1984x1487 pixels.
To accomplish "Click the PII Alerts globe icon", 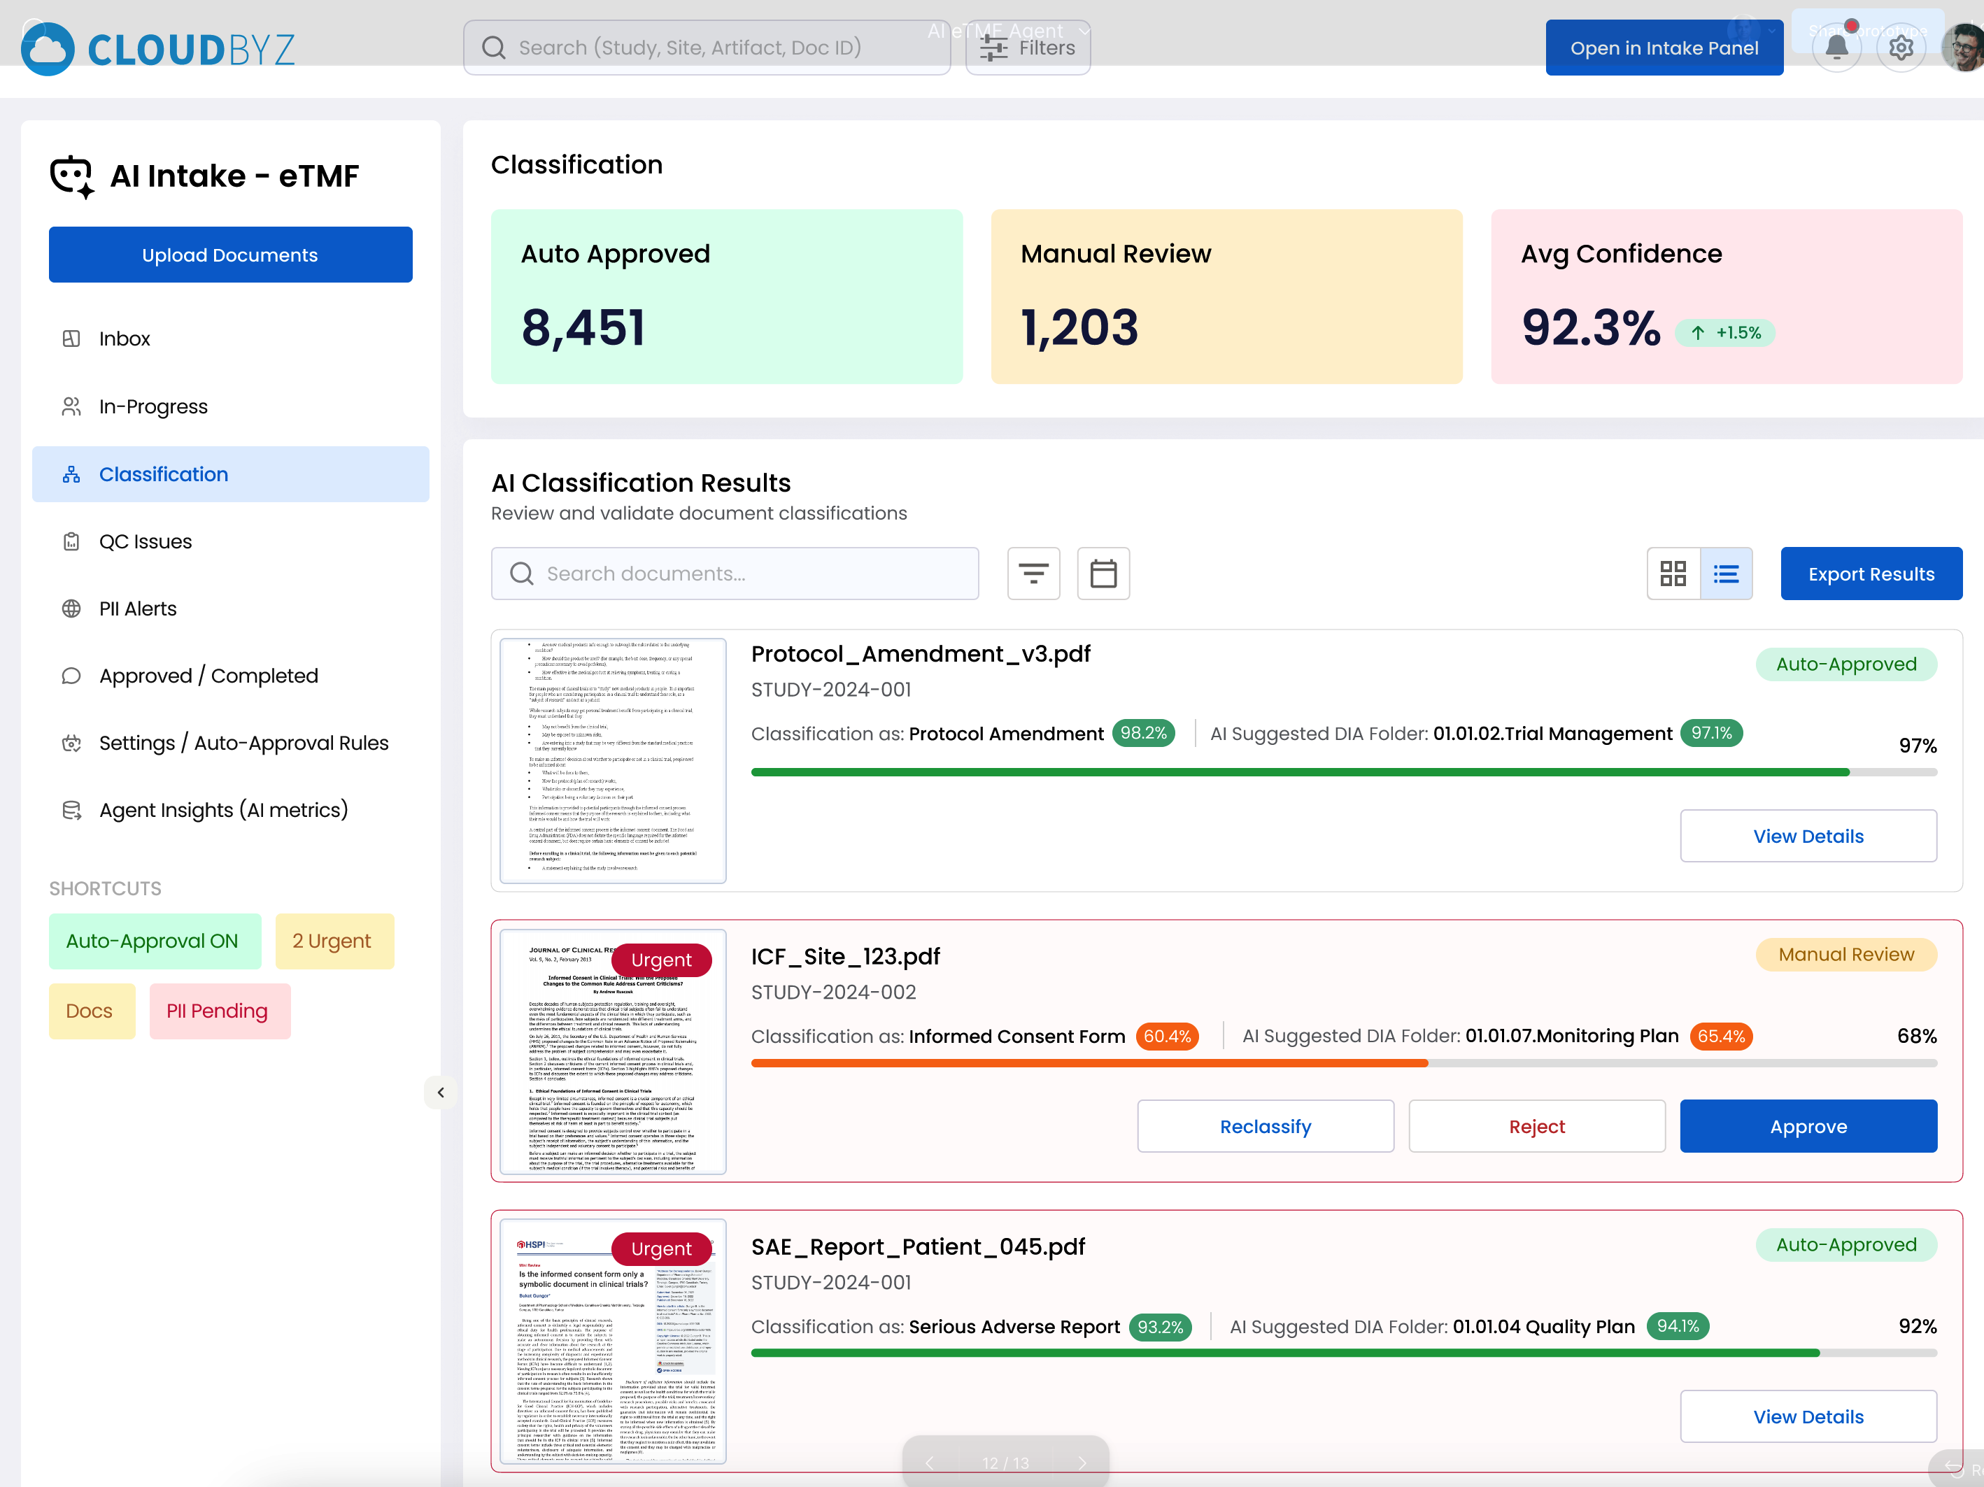I will pos(72,609).
